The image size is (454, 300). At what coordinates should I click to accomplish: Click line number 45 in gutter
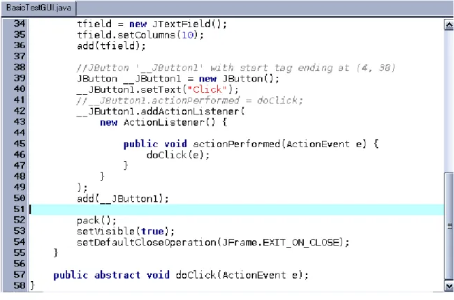20,144
